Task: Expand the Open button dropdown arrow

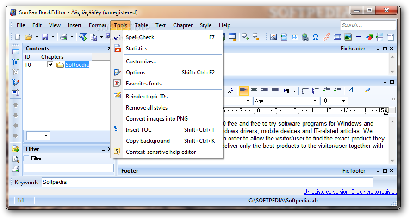Action: [37, 37]
